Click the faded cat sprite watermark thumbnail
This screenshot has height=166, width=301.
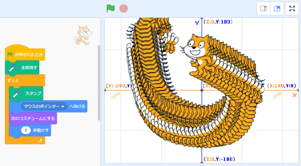point(83,35)
